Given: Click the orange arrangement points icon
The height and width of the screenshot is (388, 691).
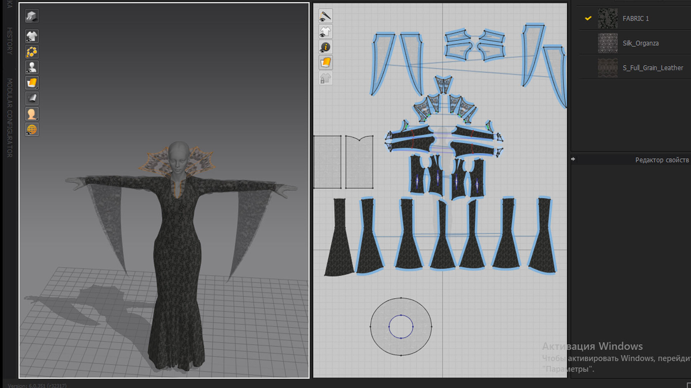Looking at the screenshot, I should click(x=32, y=52).
